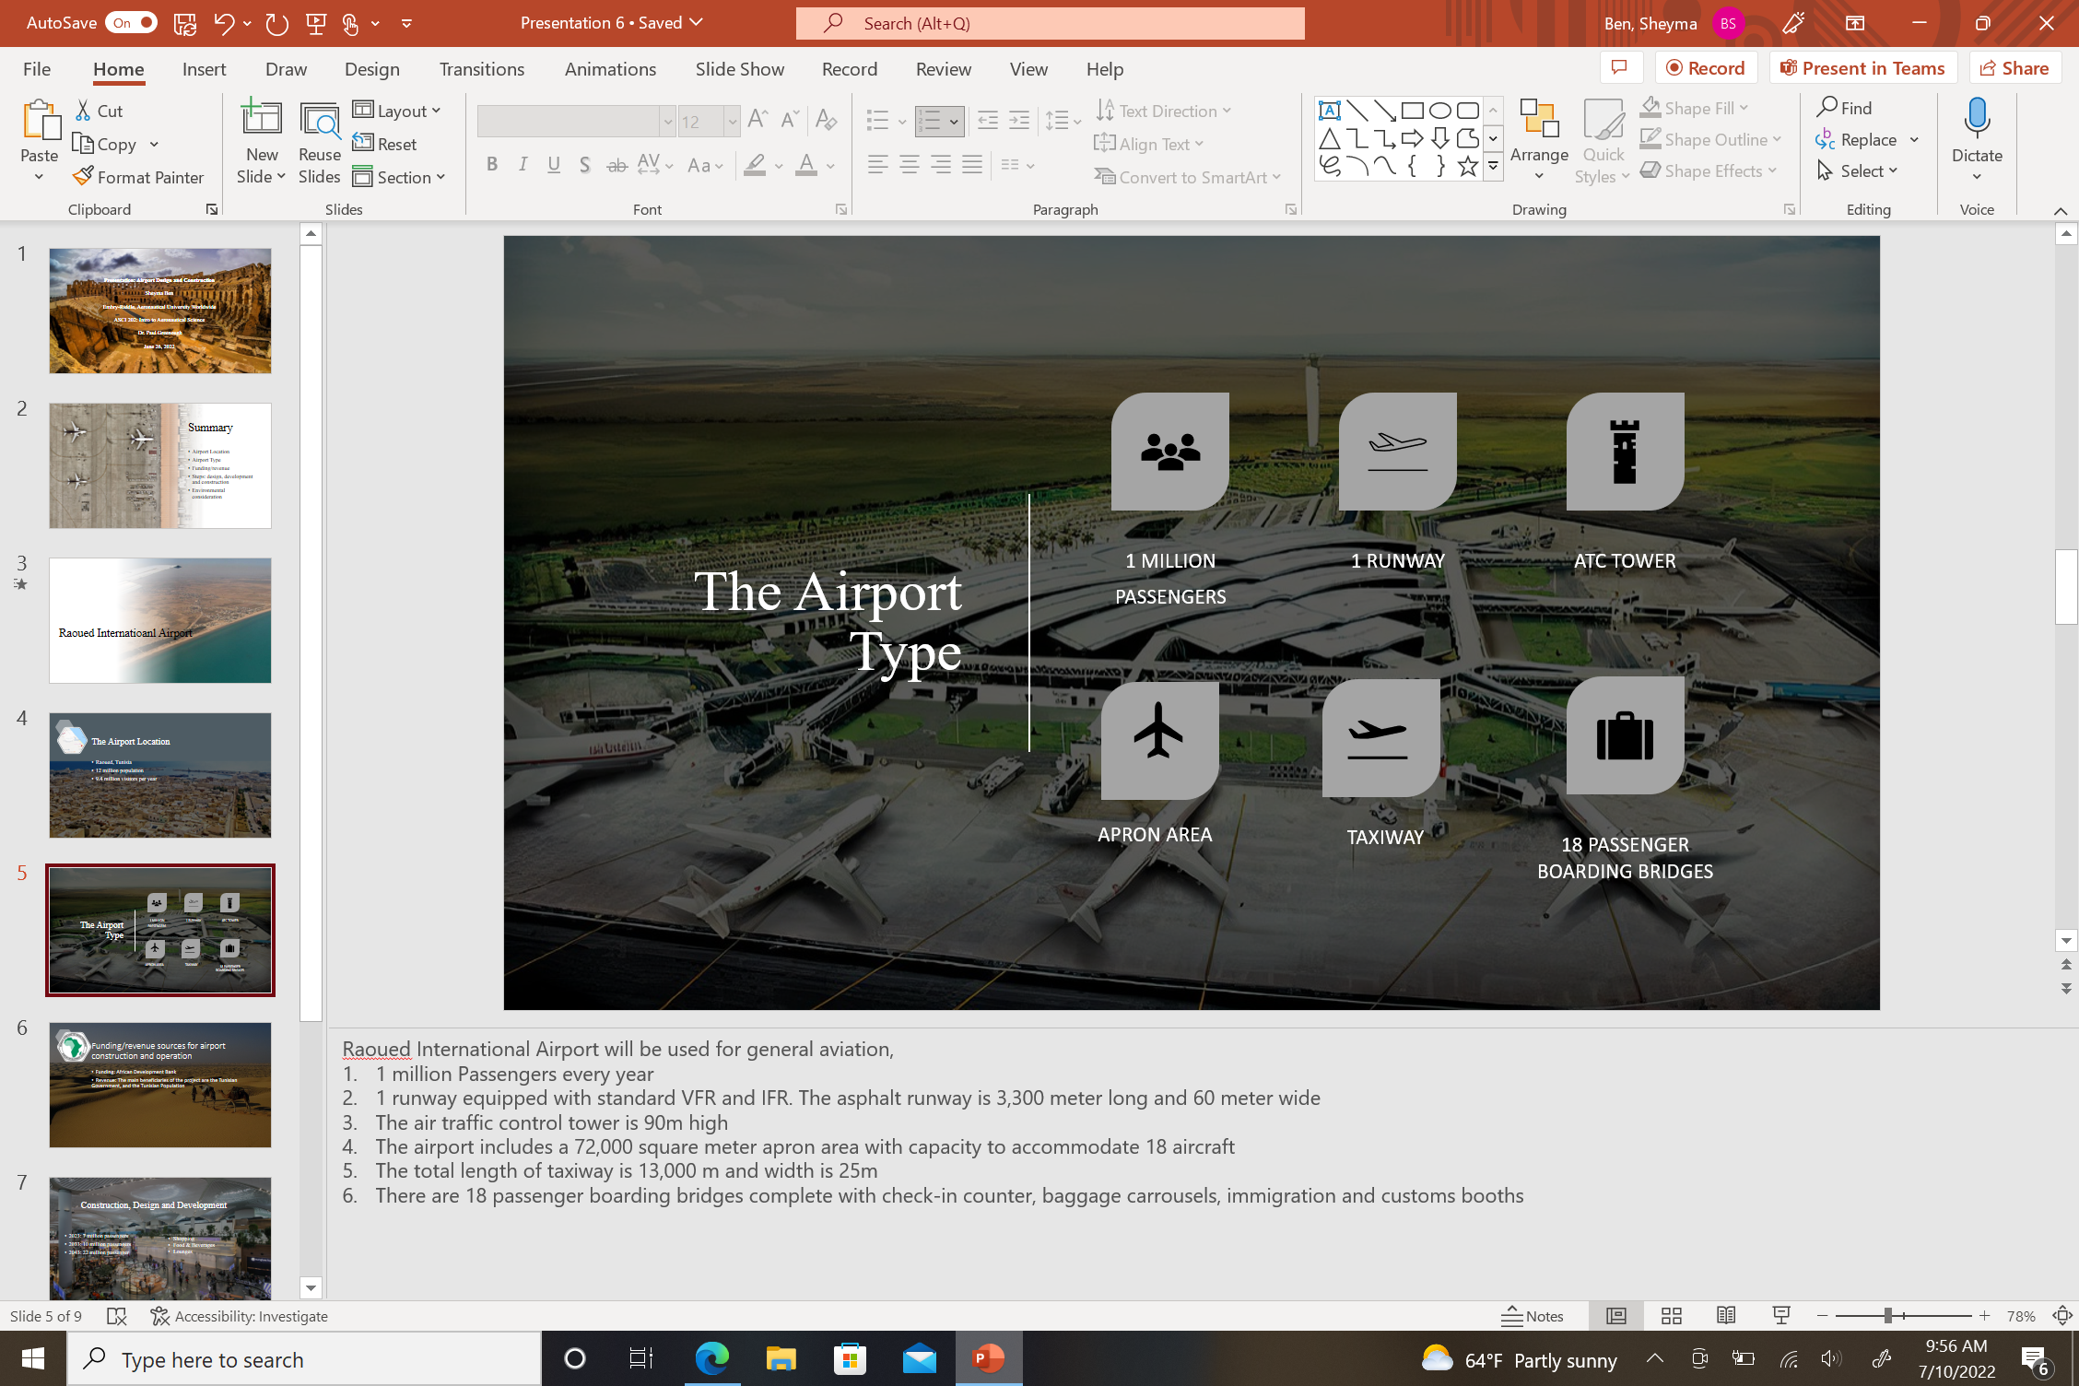Apply strikethrough formatting
2079x1386 pixels.
coord(617,165)
